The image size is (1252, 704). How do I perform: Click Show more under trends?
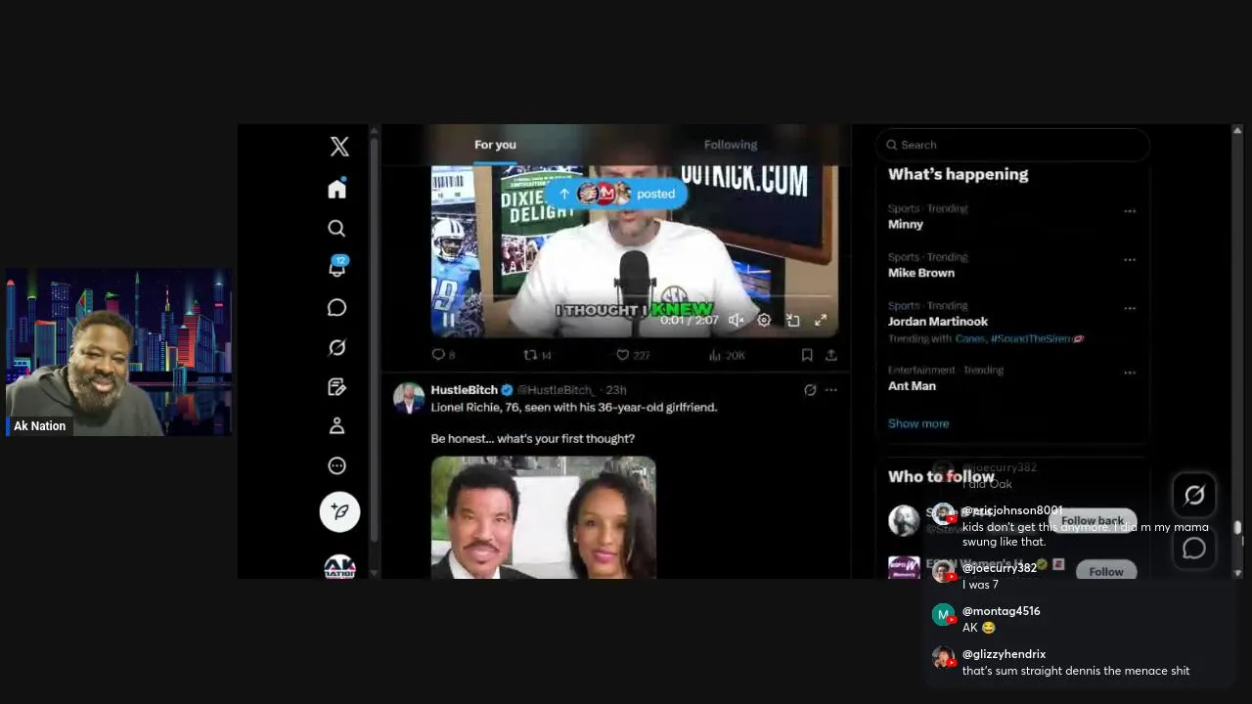click(918, 423)
